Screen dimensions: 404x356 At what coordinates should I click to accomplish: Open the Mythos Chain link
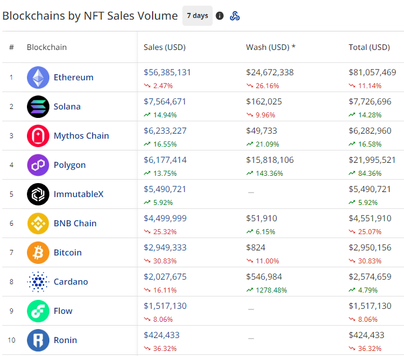click(x=81, y=136)
